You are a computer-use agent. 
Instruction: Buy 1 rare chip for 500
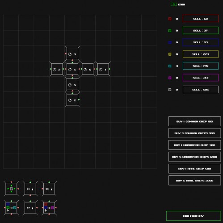(194, 169)
